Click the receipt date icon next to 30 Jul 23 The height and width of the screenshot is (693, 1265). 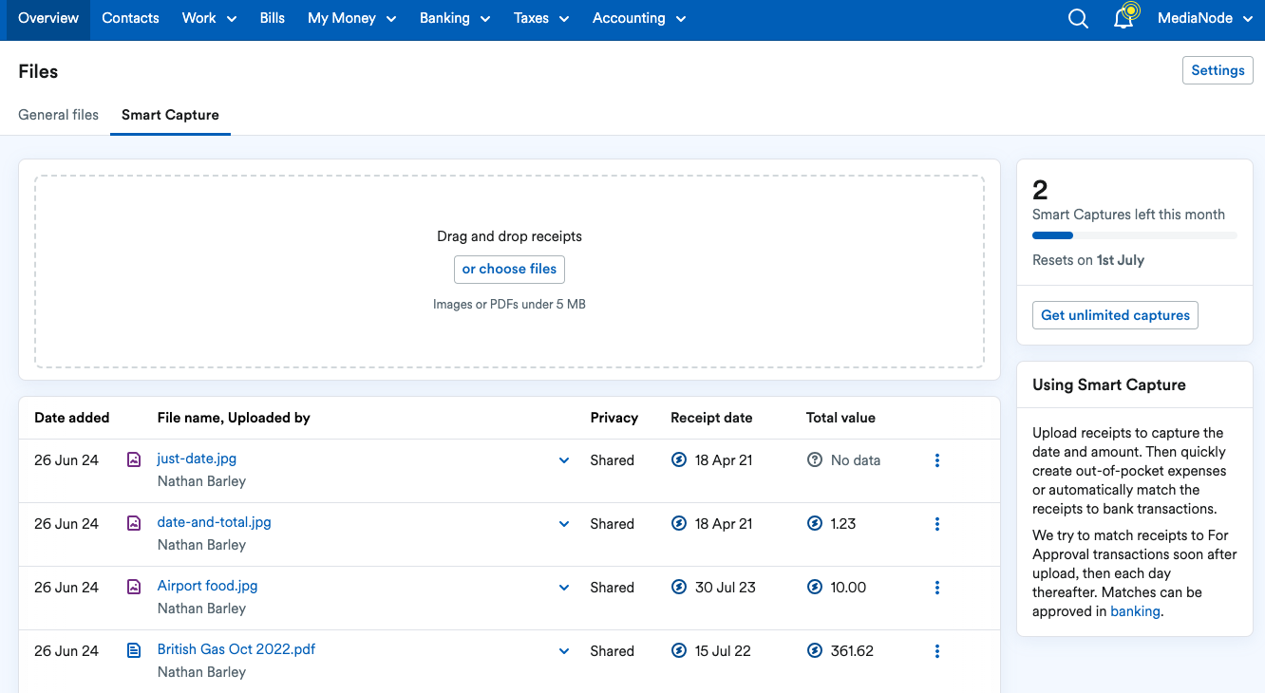(678, 587)
